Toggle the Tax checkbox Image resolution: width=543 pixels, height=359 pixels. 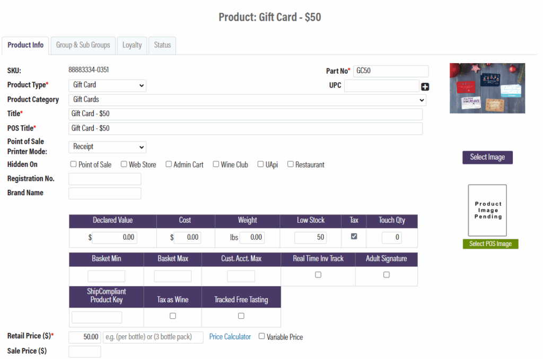pos(354,237)
